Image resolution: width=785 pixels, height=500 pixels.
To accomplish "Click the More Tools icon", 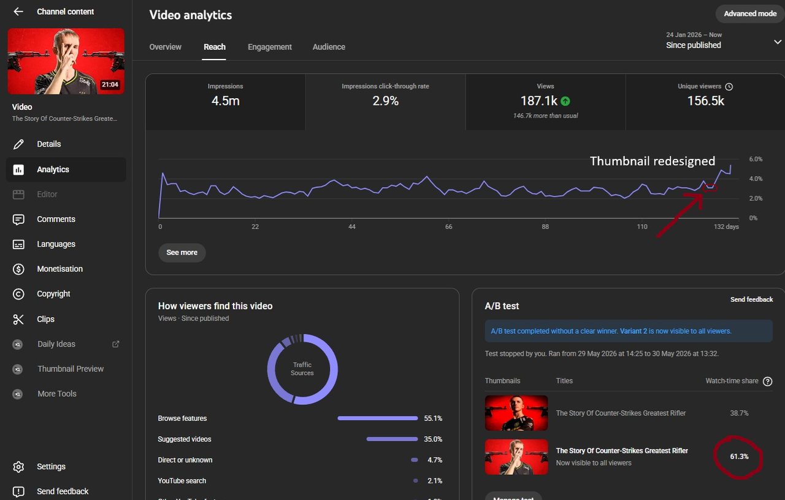I will coord(18,394).
